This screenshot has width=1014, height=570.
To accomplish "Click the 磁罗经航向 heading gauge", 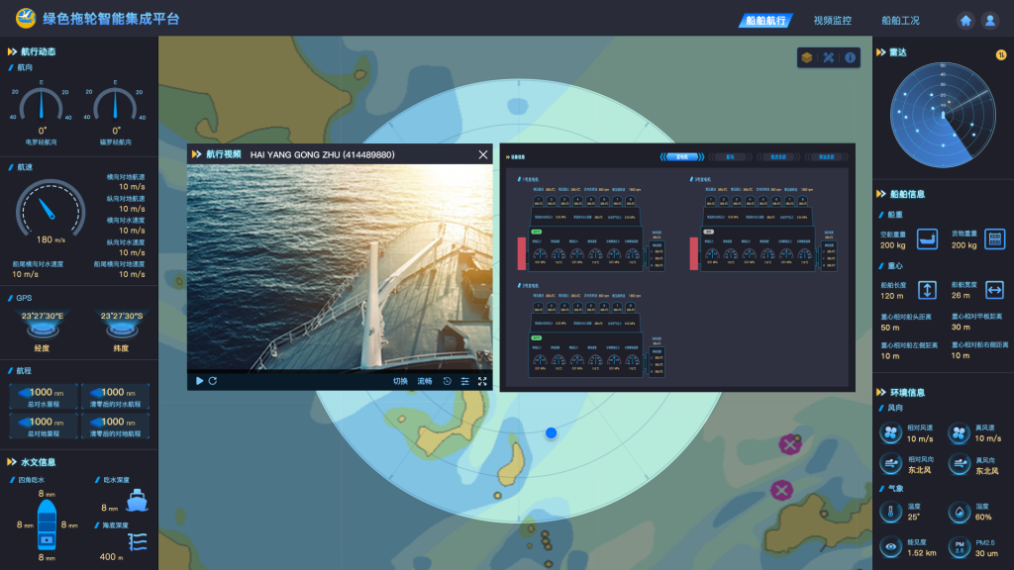I will click(x=116, y=108).
